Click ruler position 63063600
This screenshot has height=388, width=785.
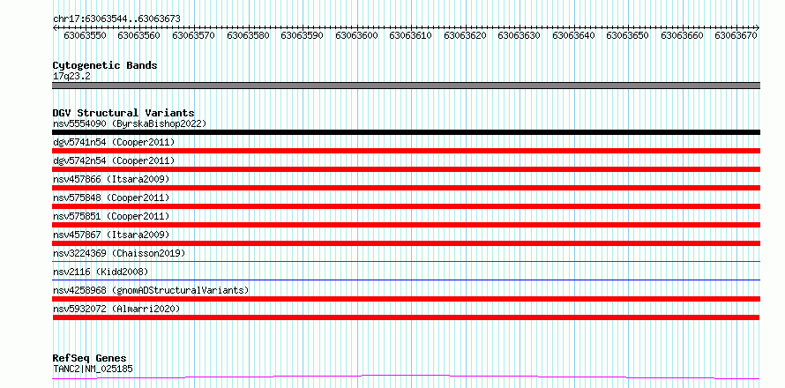click(357, 35)
